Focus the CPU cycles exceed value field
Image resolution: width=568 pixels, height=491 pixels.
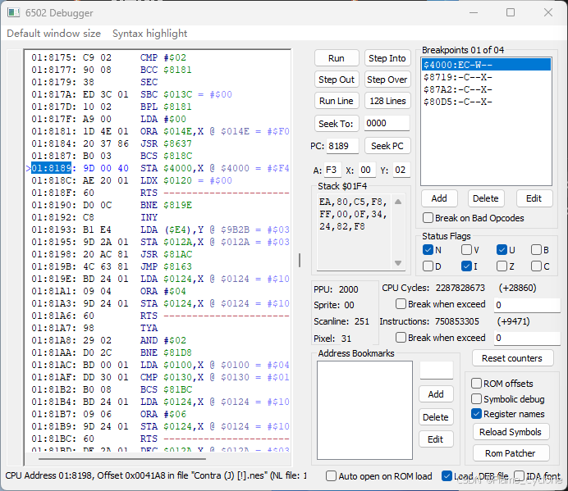pyautogui.click(x=527, y=305)
